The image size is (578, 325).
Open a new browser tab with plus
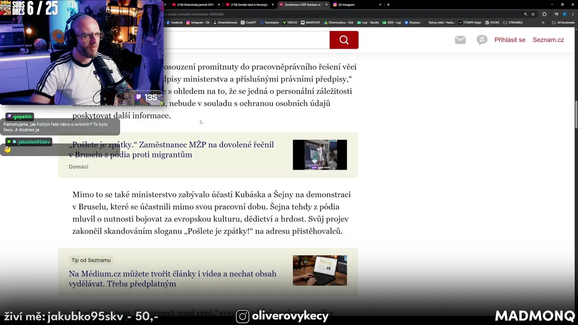[x=388, y=5]
